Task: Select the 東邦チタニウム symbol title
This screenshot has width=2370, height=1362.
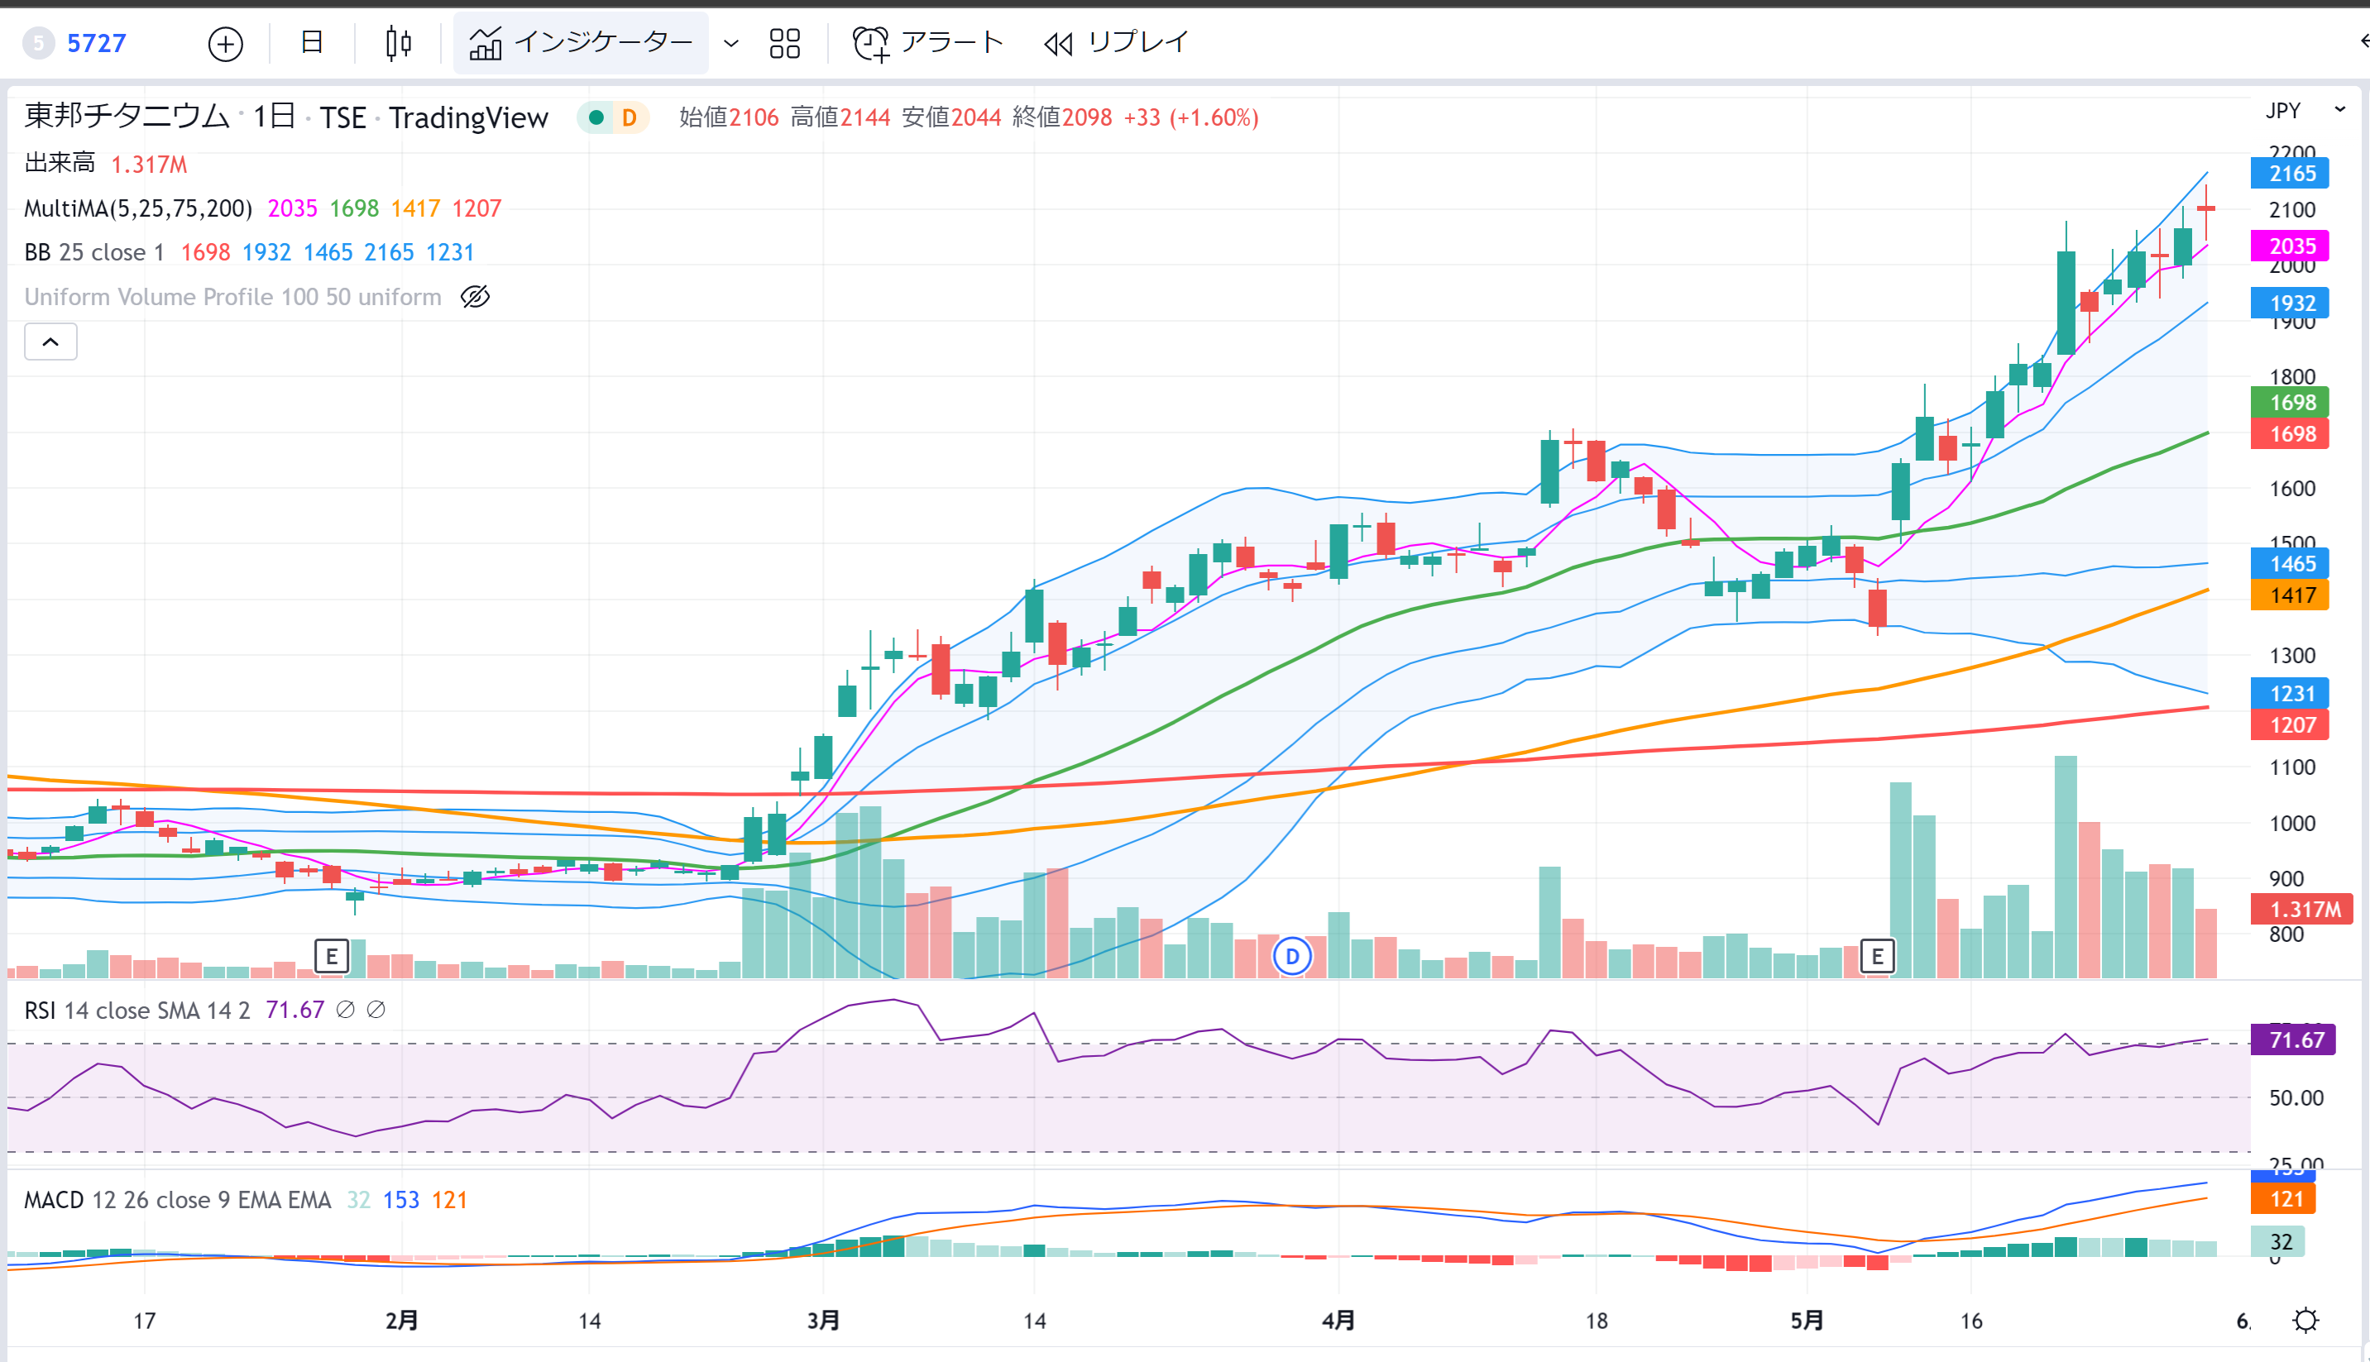Action: point(127,116)
